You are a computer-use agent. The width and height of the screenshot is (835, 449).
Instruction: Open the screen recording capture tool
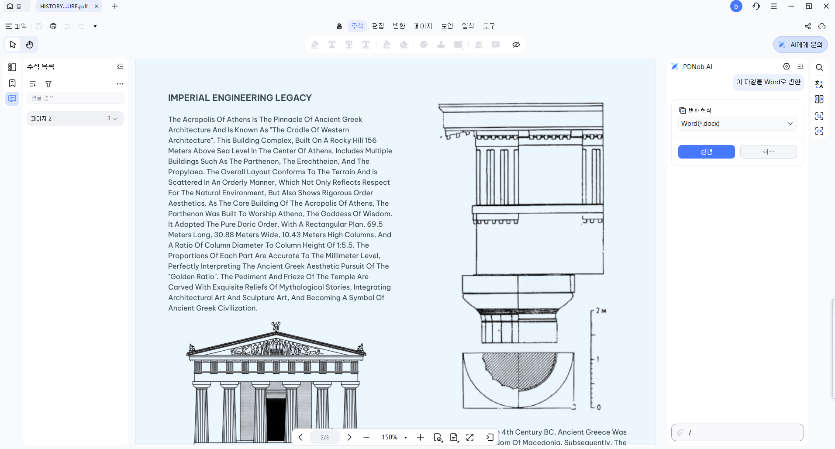(x=819, y=131)
